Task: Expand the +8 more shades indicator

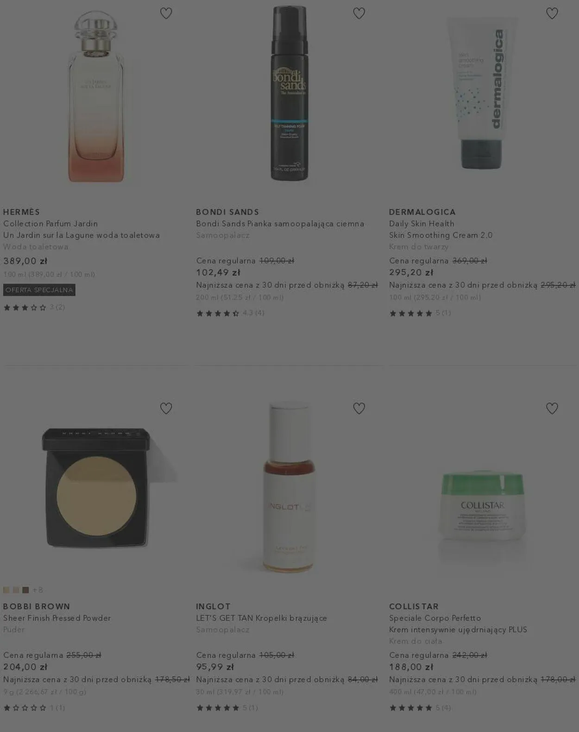Action: (x=38, y=590)
